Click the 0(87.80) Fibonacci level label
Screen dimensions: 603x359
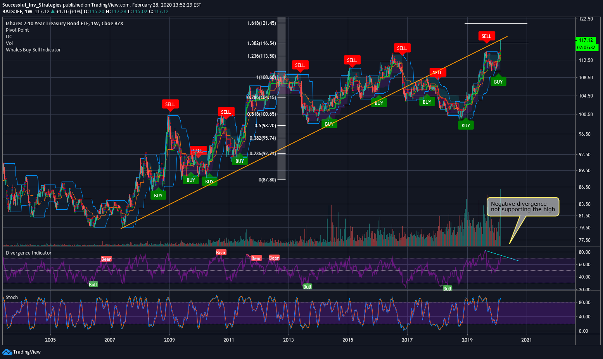[x=267, y=180]
